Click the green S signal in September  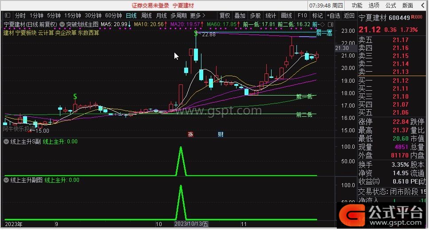(x=75, y=96)
